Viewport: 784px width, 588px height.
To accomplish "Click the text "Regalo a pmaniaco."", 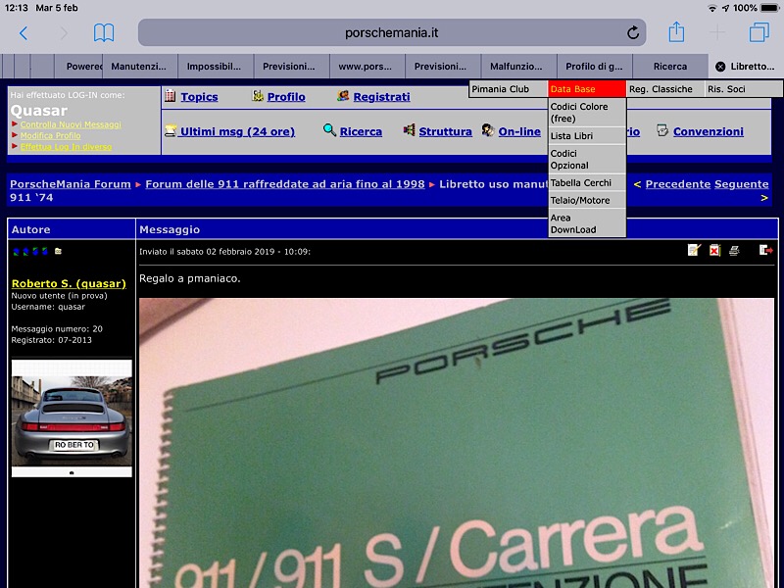I will (x=190, y=278).
